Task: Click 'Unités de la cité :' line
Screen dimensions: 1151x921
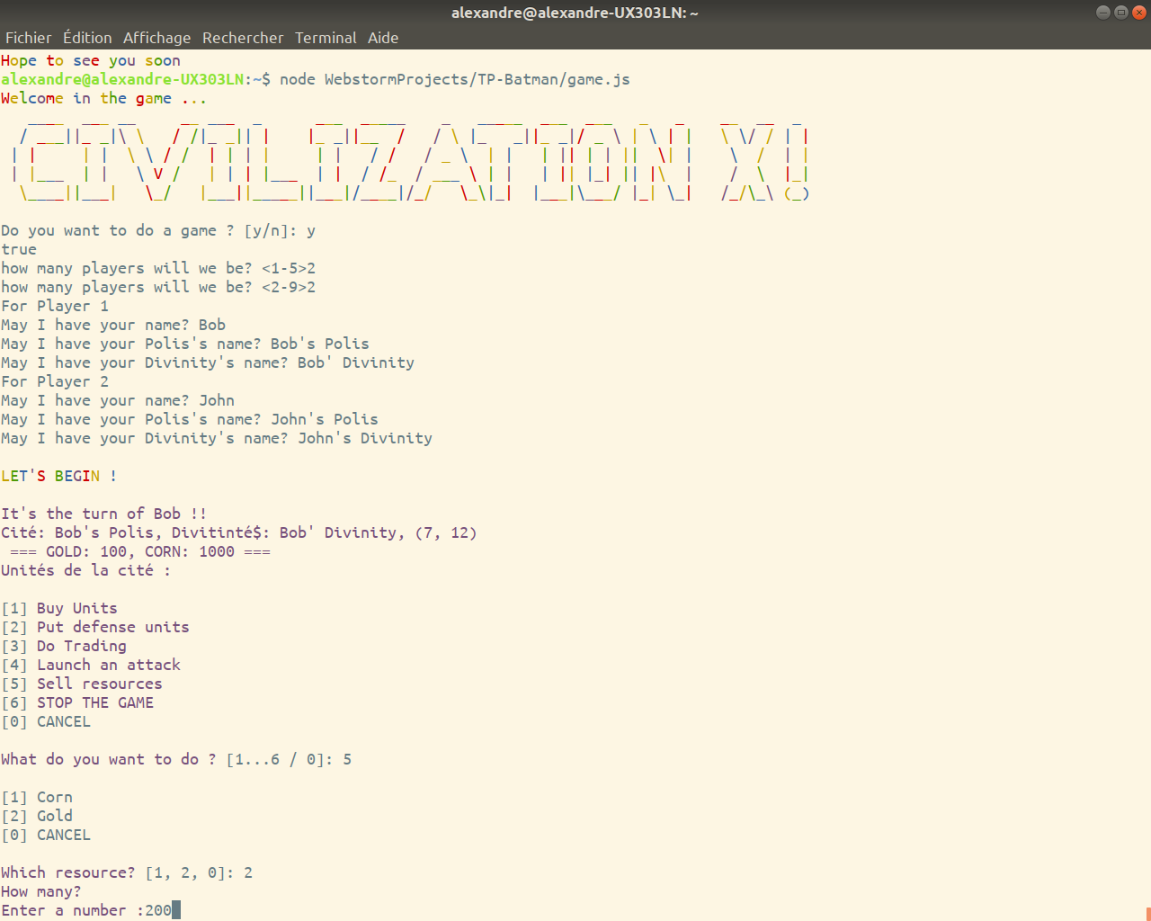Action: 86,570
